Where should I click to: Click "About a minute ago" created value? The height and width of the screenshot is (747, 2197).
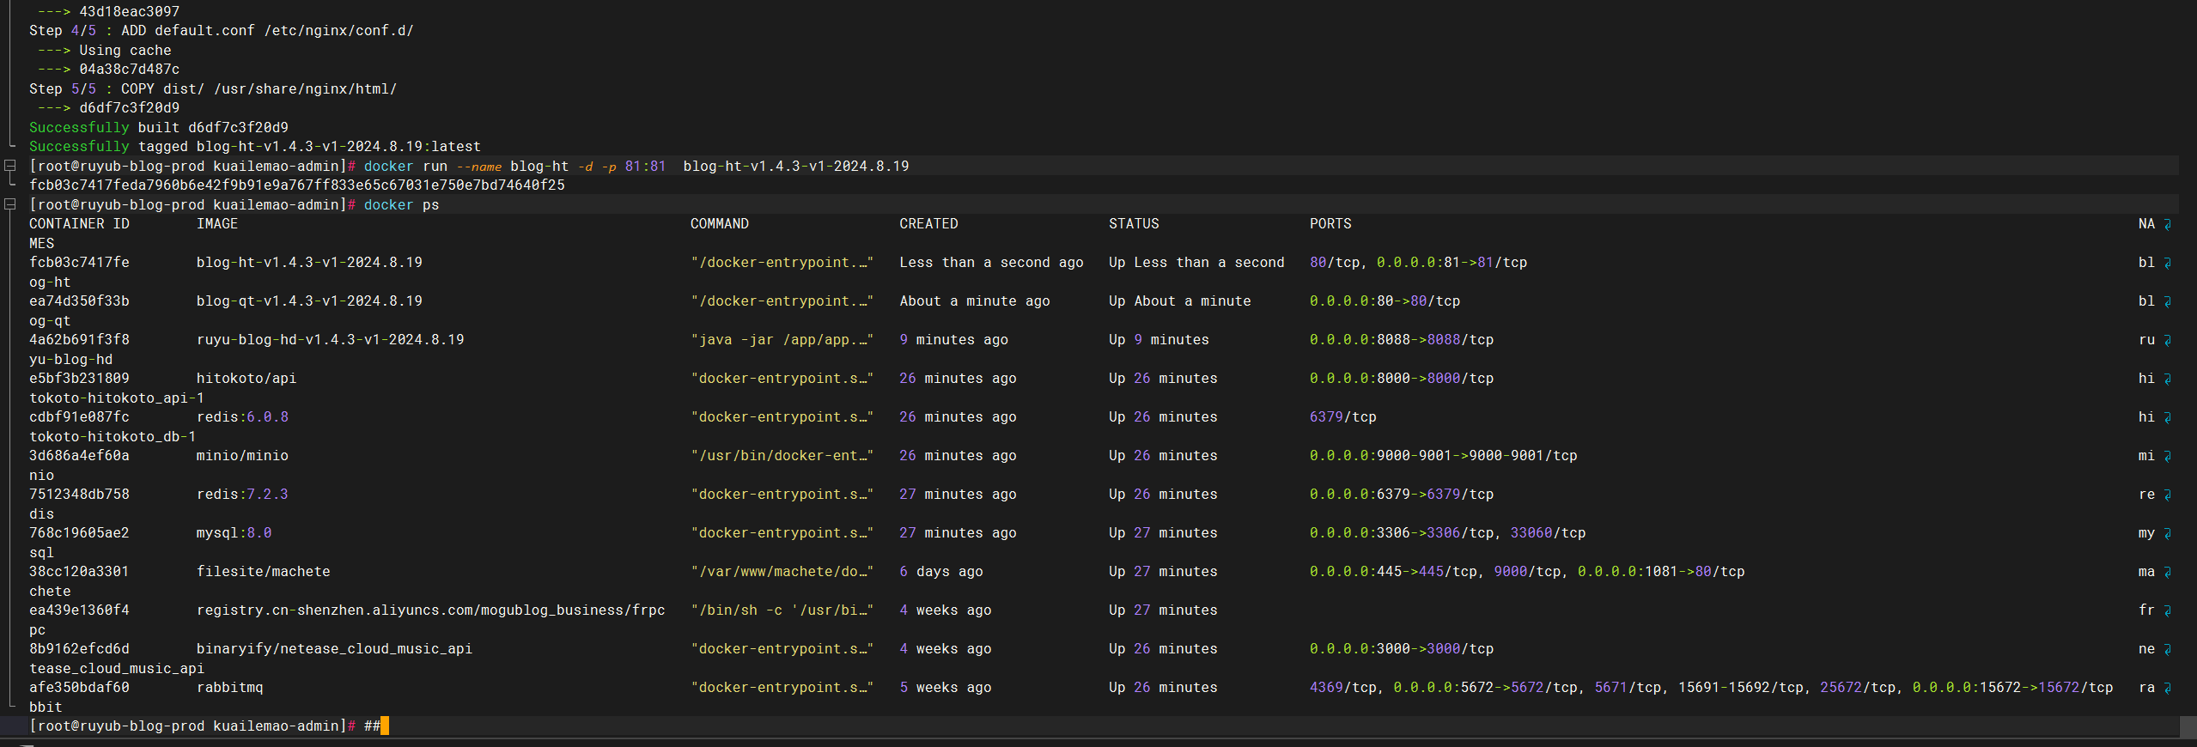pyautogui.click(x=975, y=301)
